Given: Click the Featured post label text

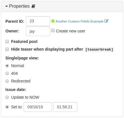Looking at the screenshot, I should pos(24,42).
